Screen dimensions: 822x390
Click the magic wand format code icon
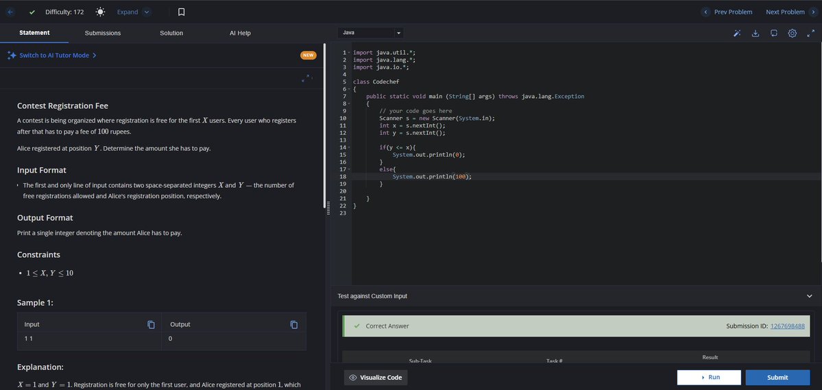coord(736,33)
